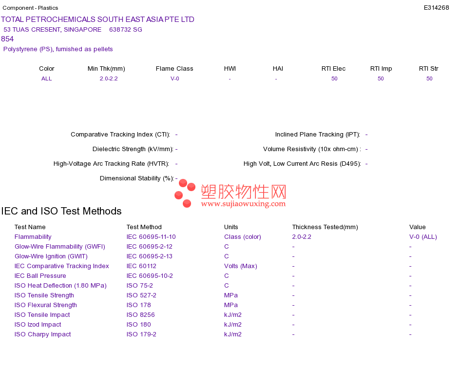This screenshot has height=390, width=463.
Task: Click the Flame Class header
Action: [174, 69]
